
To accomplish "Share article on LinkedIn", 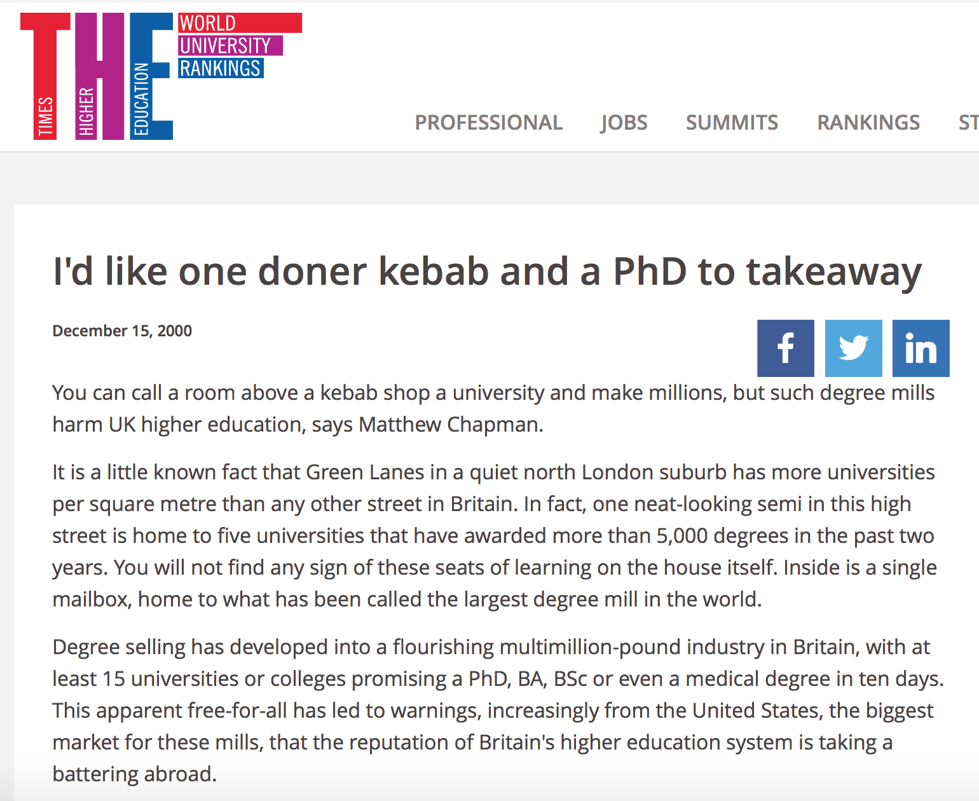I will pos(921,348).
